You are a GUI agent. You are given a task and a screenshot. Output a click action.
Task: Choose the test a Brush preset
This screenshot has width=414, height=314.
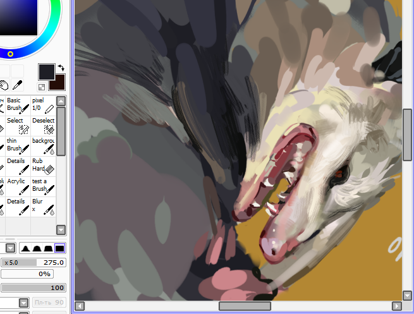point(44,186)
